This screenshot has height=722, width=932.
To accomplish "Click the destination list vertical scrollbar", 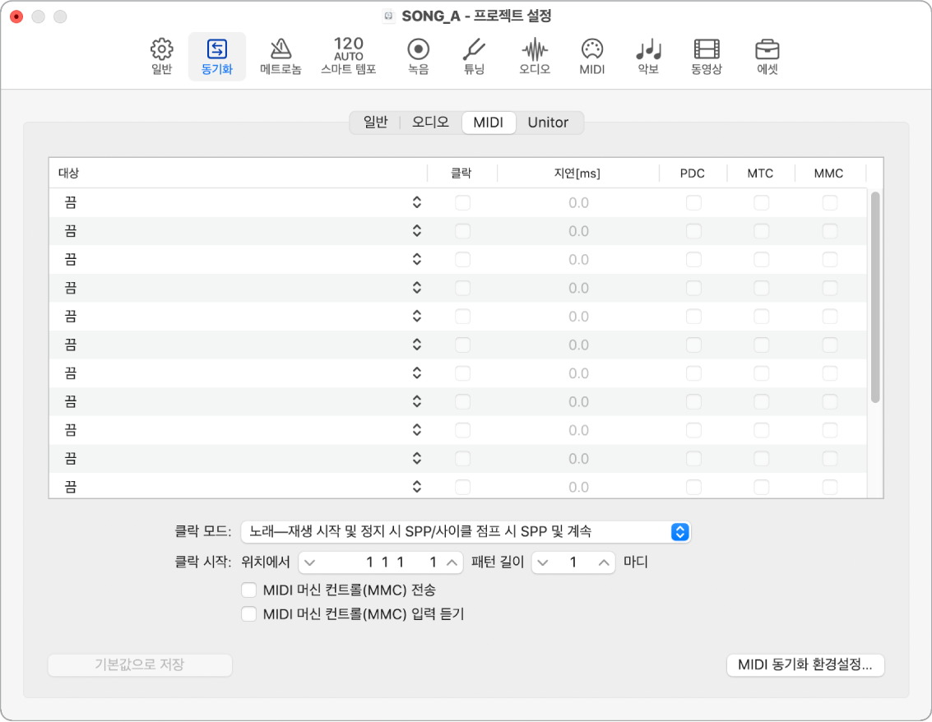I will (875, 297).
